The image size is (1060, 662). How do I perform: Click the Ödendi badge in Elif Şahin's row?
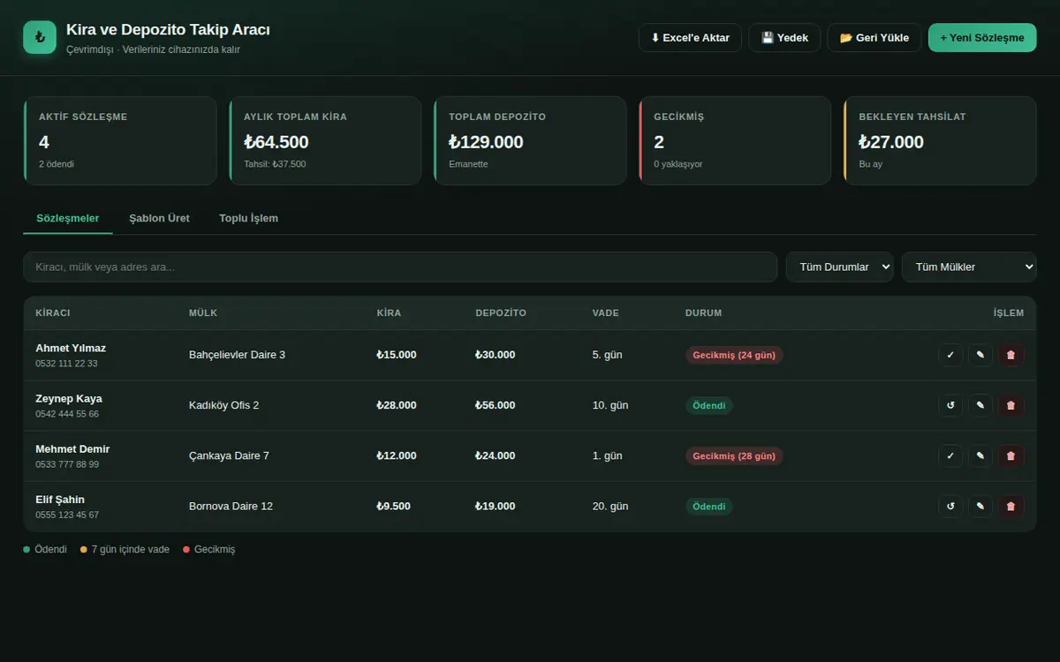click(x=709, y=506)
